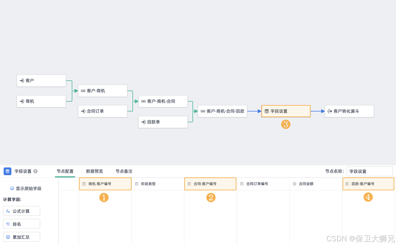Select the 客户-商机 join node
The width and height of the screenshot is (396, 245).
(x=103, y=91)
